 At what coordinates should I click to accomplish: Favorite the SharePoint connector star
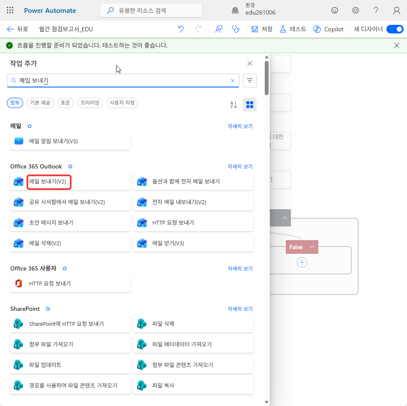(48, 309)
